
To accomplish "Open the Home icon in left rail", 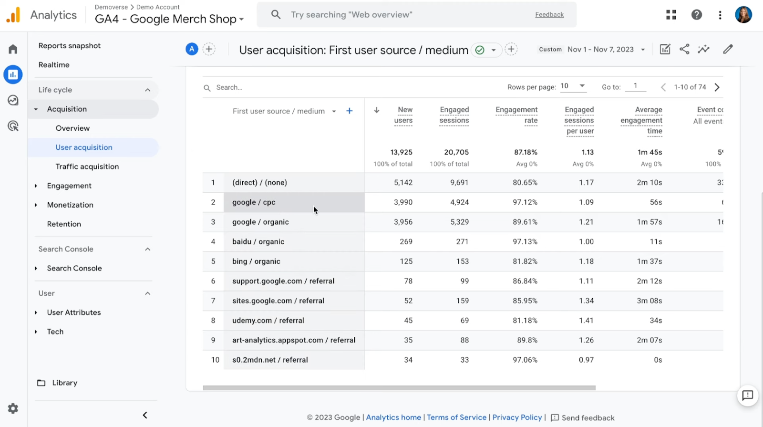I will tap(13, 49).
